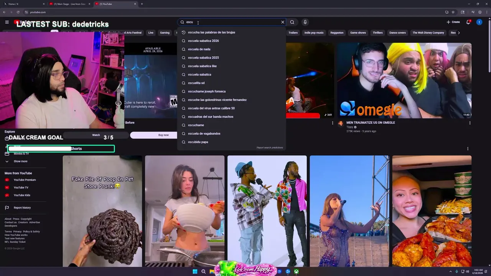Select suggestion 'escuchame joseph fonseca'
This screenshot has height=276, width=491.
(232, 91)
